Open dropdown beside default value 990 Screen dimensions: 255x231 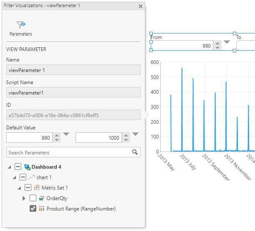tap(66, 134)
